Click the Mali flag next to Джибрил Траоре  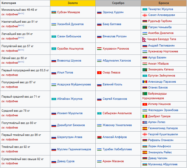[144, 116]
